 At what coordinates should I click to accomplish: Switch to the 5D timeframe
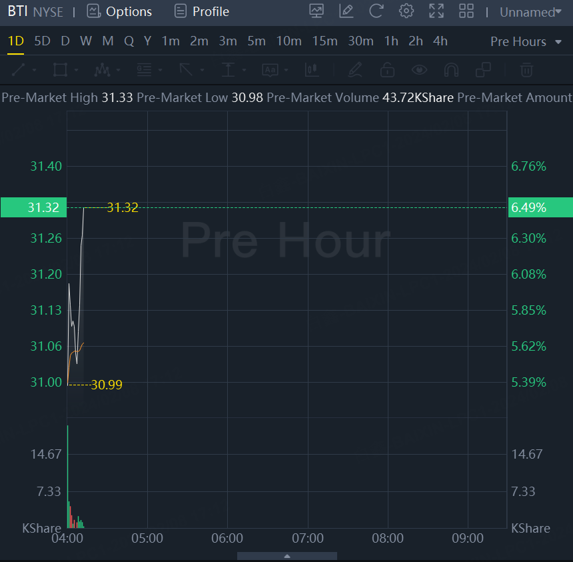pos(42,41)
